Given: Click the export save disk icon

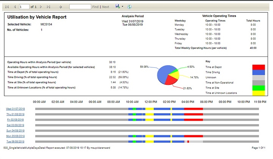Looking at the screenshot, I should (118, 6).
